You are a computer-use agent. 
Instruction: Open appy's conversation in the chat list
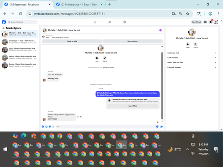pyautogui.click(x=20, y=50)
